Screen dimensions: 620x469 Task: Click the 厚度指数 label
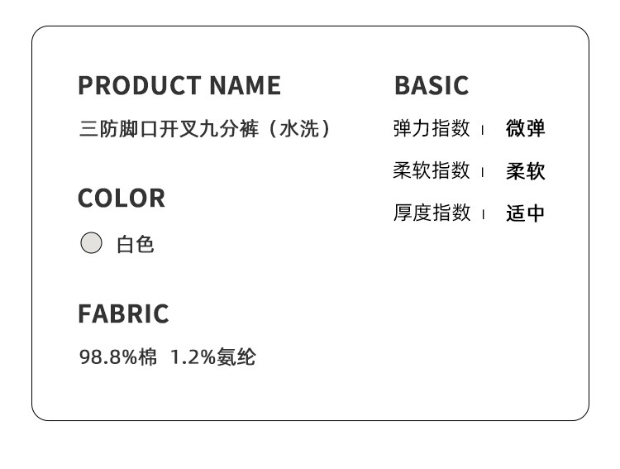(432, 213)
